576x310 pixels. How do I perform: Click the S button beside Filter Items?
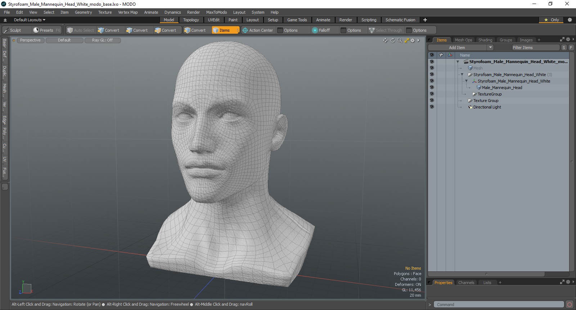[564, 48]
